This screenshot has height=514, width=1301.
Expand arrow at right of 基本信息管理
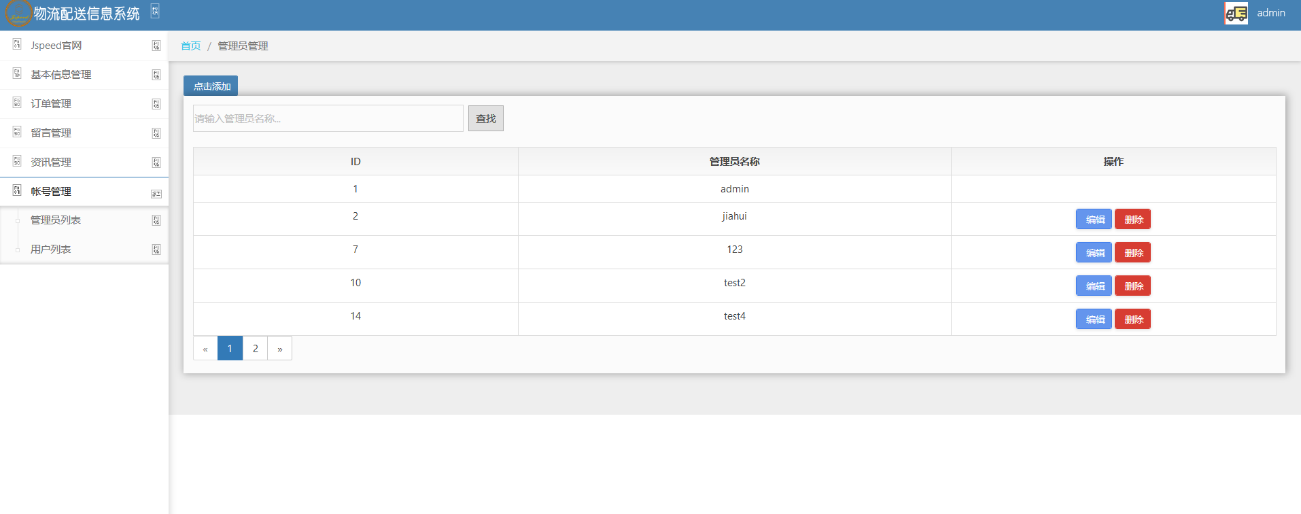coord(156,75)
